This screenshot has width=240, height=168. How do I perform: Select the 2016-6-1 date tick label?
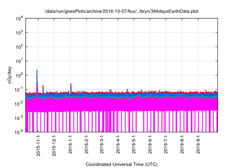tap(150, 144)
